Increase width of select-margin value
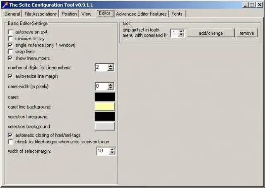The width and height of the screenshot is (265, 188). (112, 149)
